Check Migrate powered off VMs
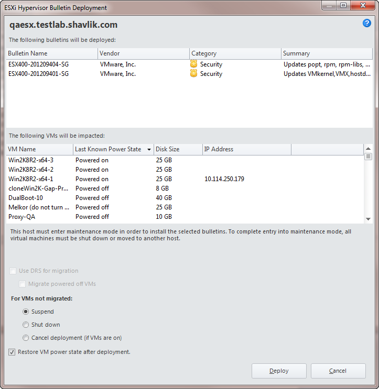Screen dimensions: 379x389 point(22,284)
